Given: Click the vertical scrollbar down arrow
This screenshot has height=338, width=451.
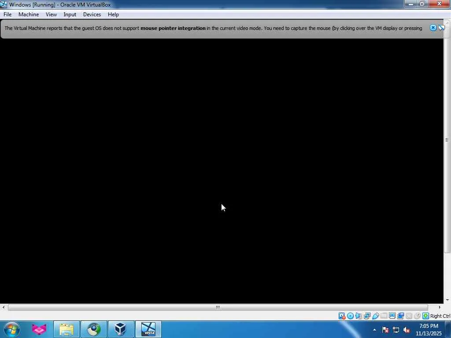Looking at the screenshot, I should coord(447,300).
